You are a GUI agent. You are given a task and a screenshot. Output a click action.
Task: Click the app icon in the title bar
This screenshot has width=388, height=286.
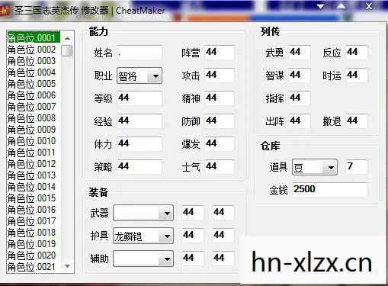tap(5, 11)
